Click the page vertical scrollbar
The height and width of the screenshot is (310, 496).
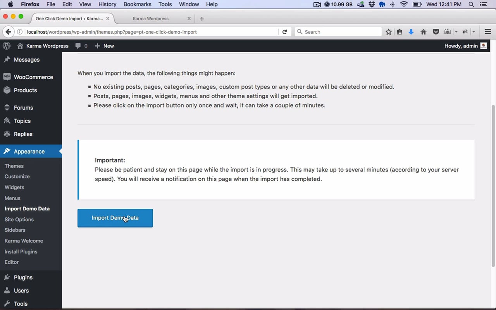click(493, 186)
